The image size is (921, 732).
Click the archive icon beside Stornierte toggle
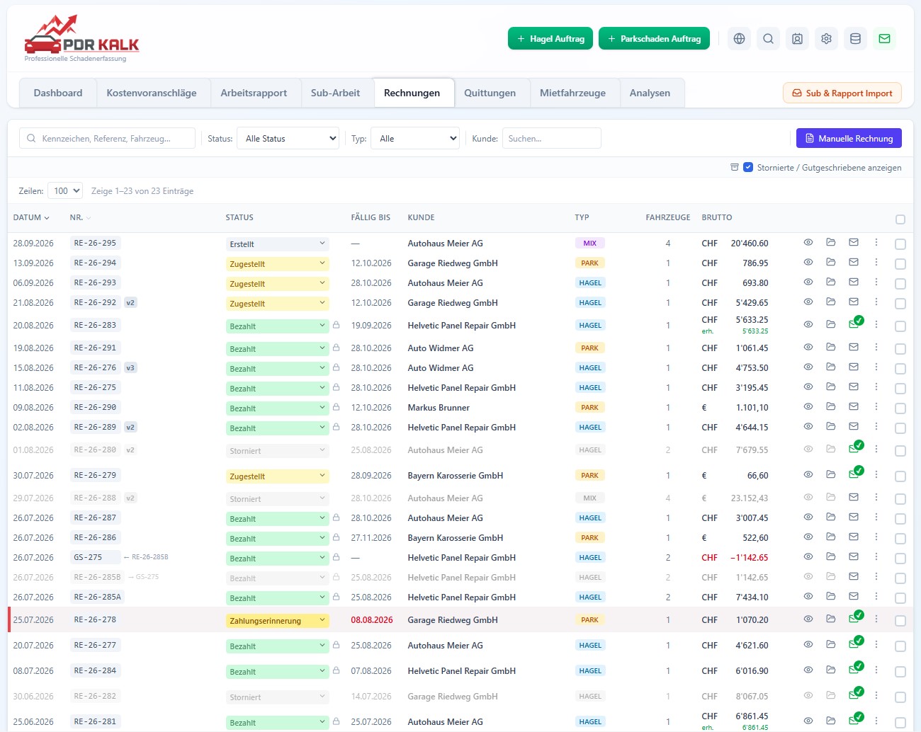pyautogui.click(x=735, y=168)
